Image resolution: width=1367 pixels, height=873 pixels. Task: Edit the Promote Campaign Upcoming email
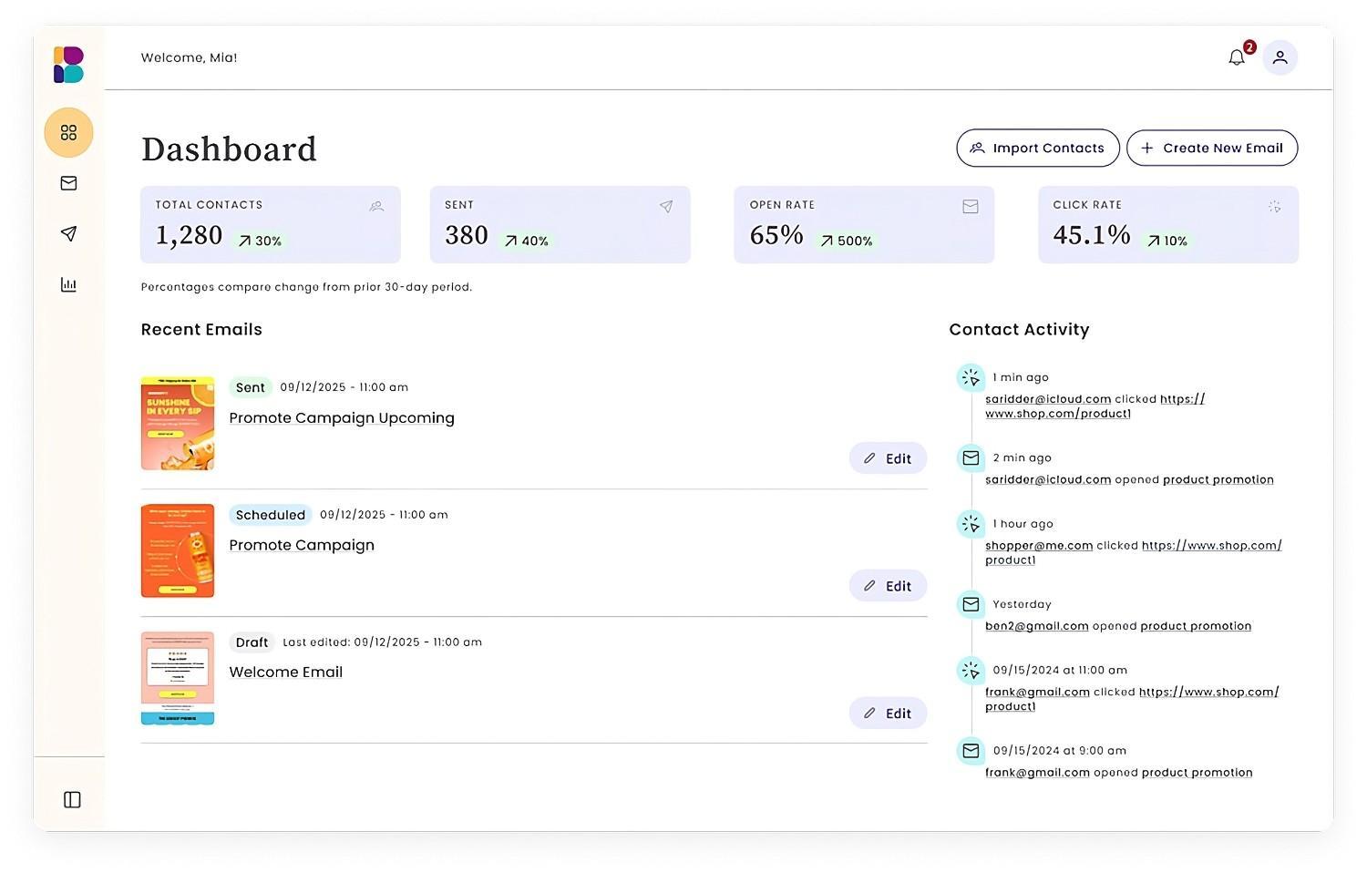[x=888, y=458]
